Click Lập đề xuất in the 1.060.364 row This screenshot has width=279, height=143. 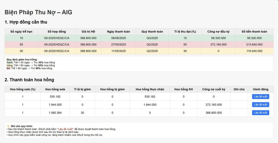click(260, 113)
